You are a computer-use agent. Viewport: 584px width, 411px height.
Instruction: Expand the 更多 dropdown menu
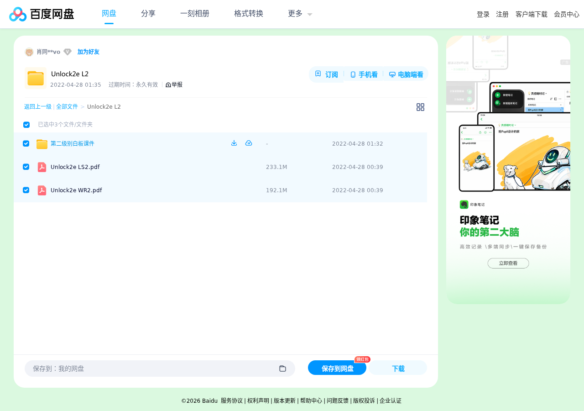[x=300, y=14]
